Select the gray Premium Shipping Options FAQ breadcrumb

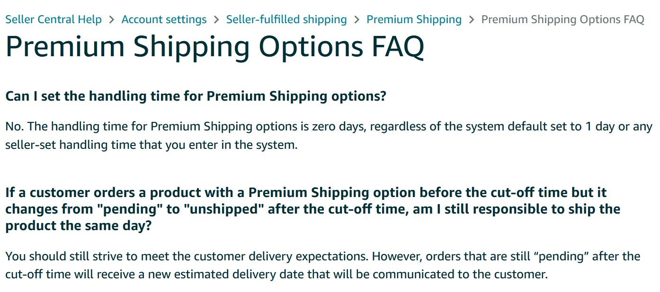tap(562, 19)
